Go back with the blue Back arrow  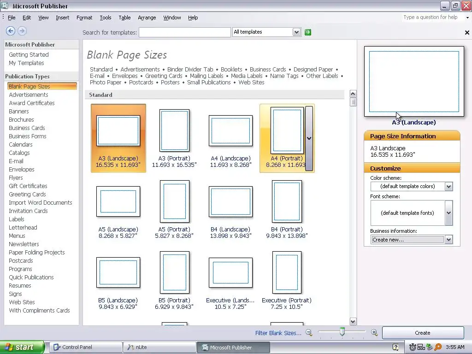(x=11, y=31)
